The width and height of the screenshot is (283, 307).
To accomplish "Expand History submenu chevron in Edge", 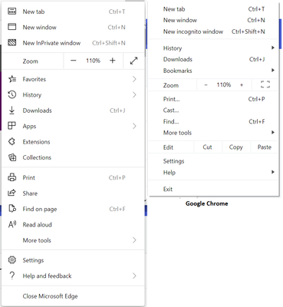I will 134,94.
